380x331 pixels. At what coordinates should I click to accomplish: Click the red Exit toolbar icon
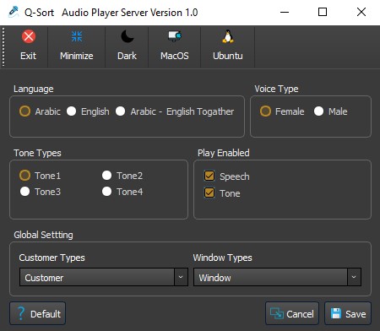[x=29, y=36]
